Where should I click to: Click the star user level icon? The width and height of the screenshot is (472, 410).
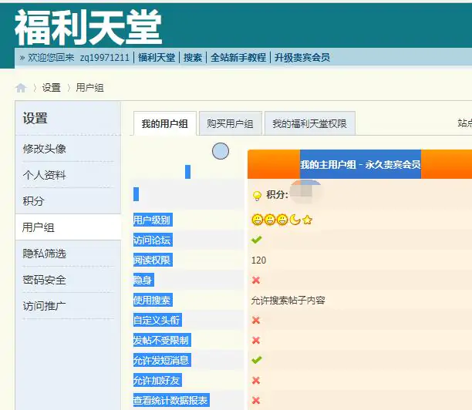(307, 220)
